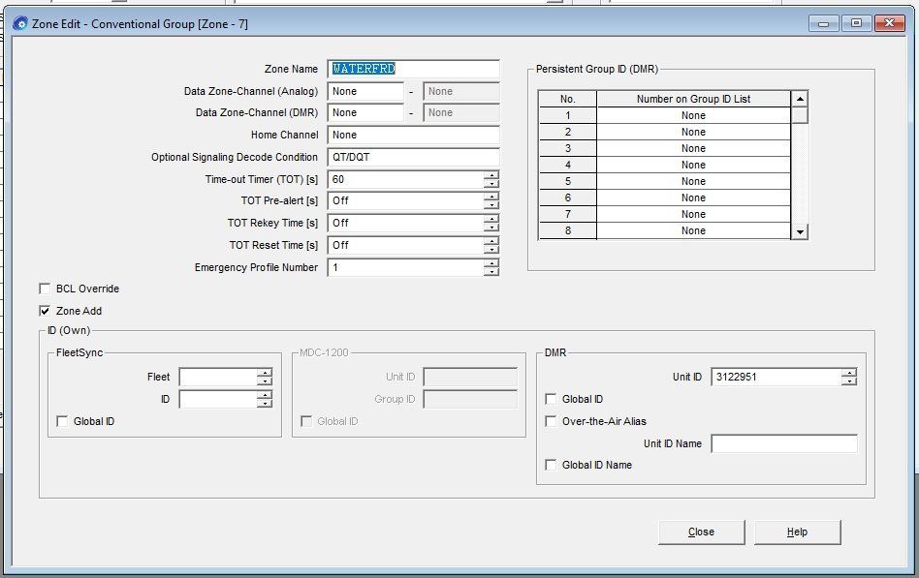This screenshot has width=919, height=578.
Task: Open the Data Zone-Channel (DMR) zone field
Action: pos(365,113)
